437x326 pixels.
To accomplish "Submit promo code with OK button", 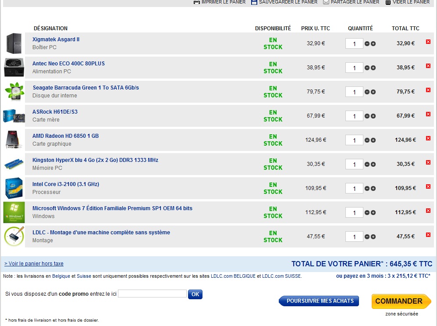I will 195,294.
